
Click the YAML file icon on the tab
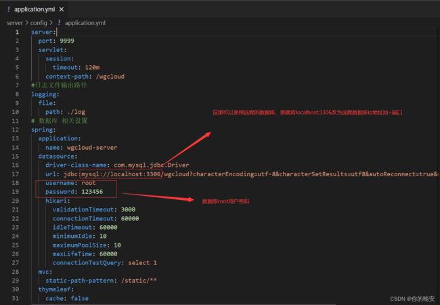(8, 9)
